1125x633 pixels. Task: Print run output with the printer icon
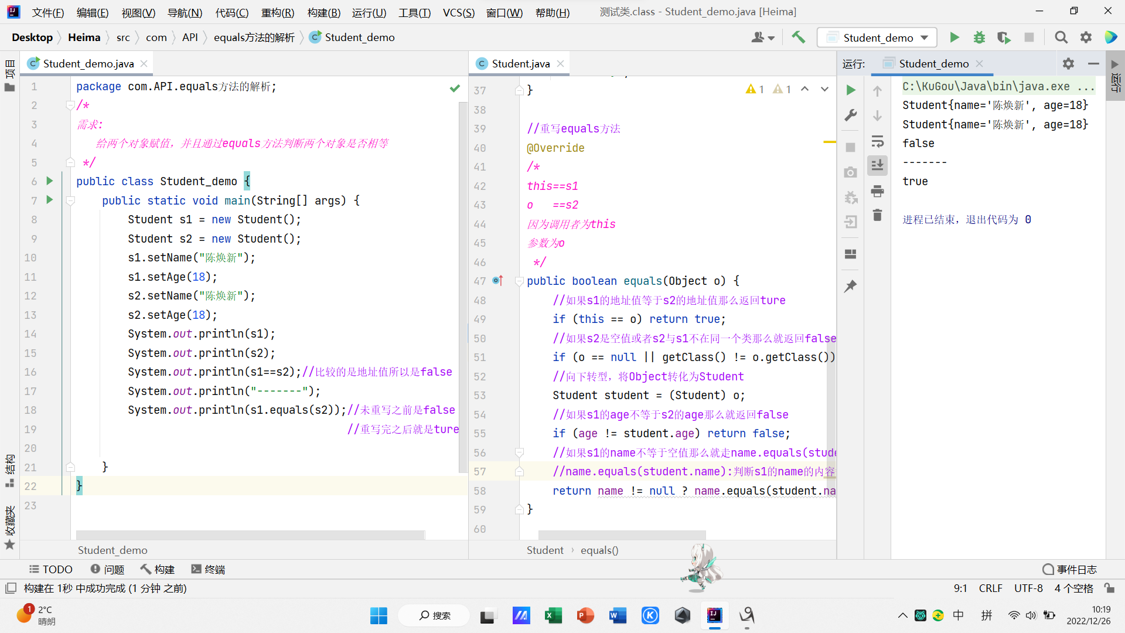(877, 191)
